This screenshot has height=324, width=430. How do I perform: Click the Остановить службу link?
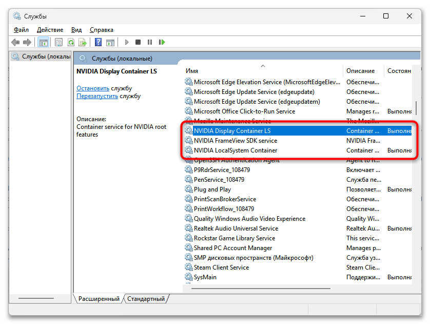(x=93, y=88)
